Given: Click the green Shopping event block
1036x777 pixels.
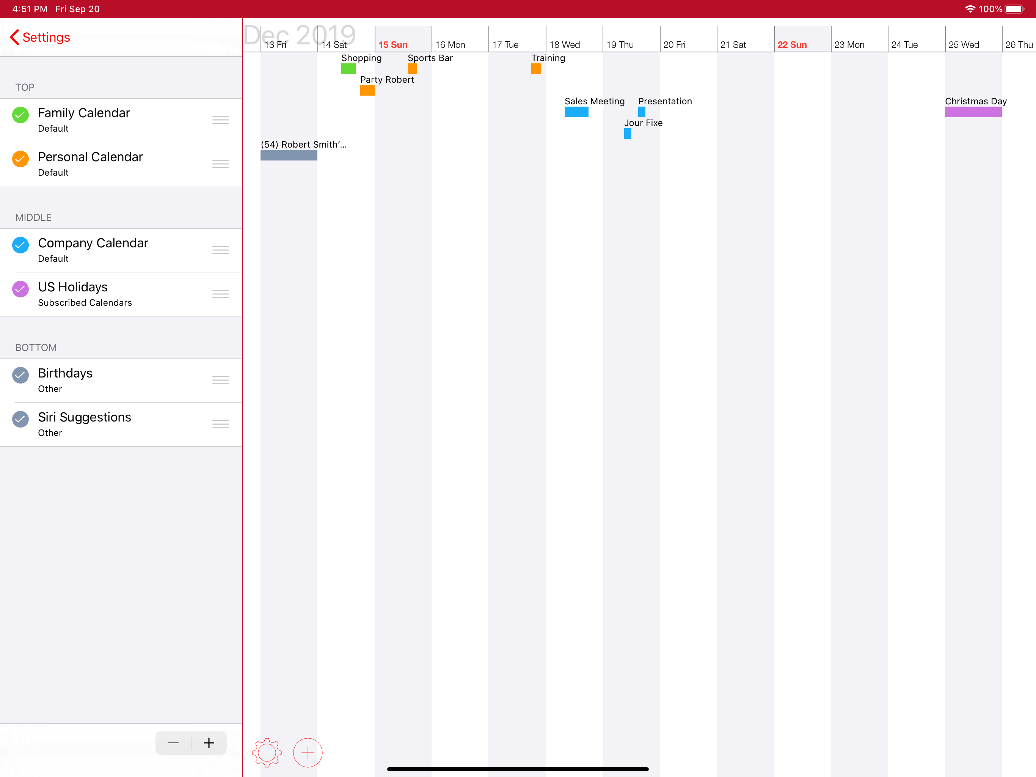Looking at the screenshot, I should pos(348,69).
